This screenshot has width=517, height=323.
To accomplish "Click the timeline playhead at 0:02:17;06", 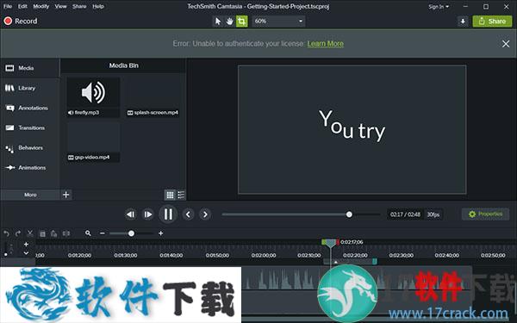I will pyautogui.click(x=330, y=244).
